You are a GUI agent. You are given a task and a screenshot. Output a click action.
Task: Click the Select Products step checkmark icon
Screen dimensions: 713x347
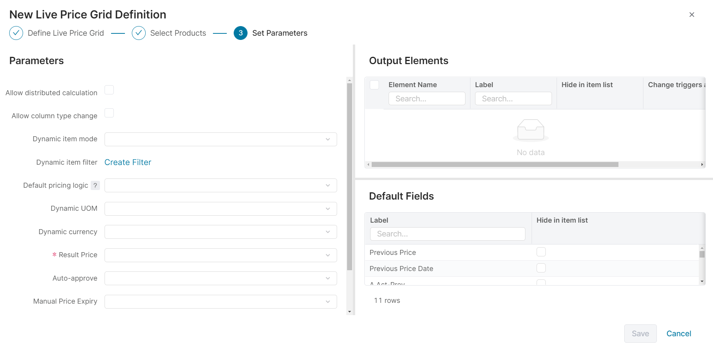[x=138, y=33]
